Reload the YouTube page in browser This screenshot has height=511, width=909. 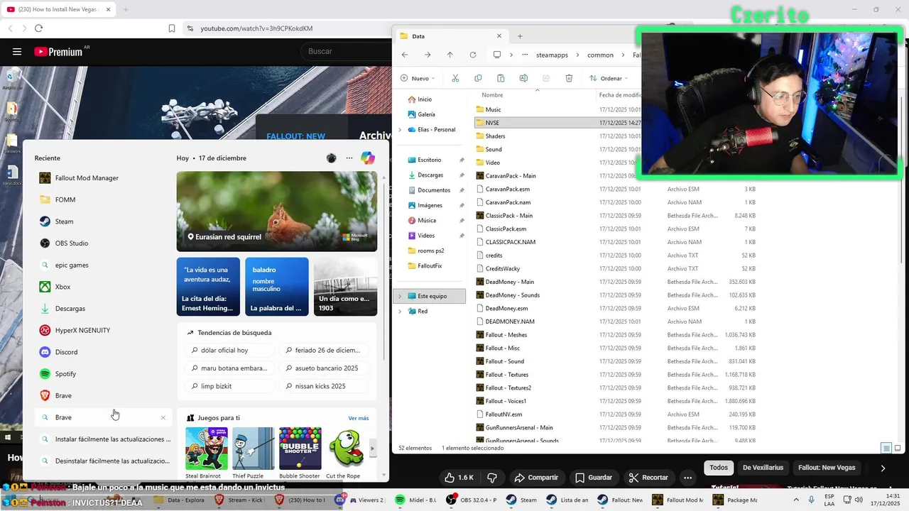coord(38,28)
